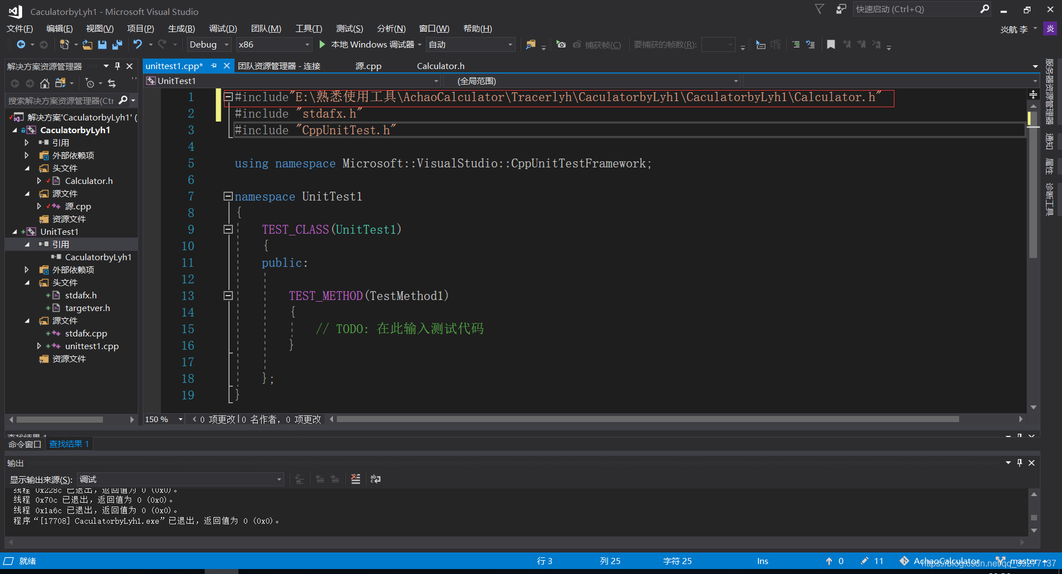Click Sync with Active Document icon

click(112, 83)
